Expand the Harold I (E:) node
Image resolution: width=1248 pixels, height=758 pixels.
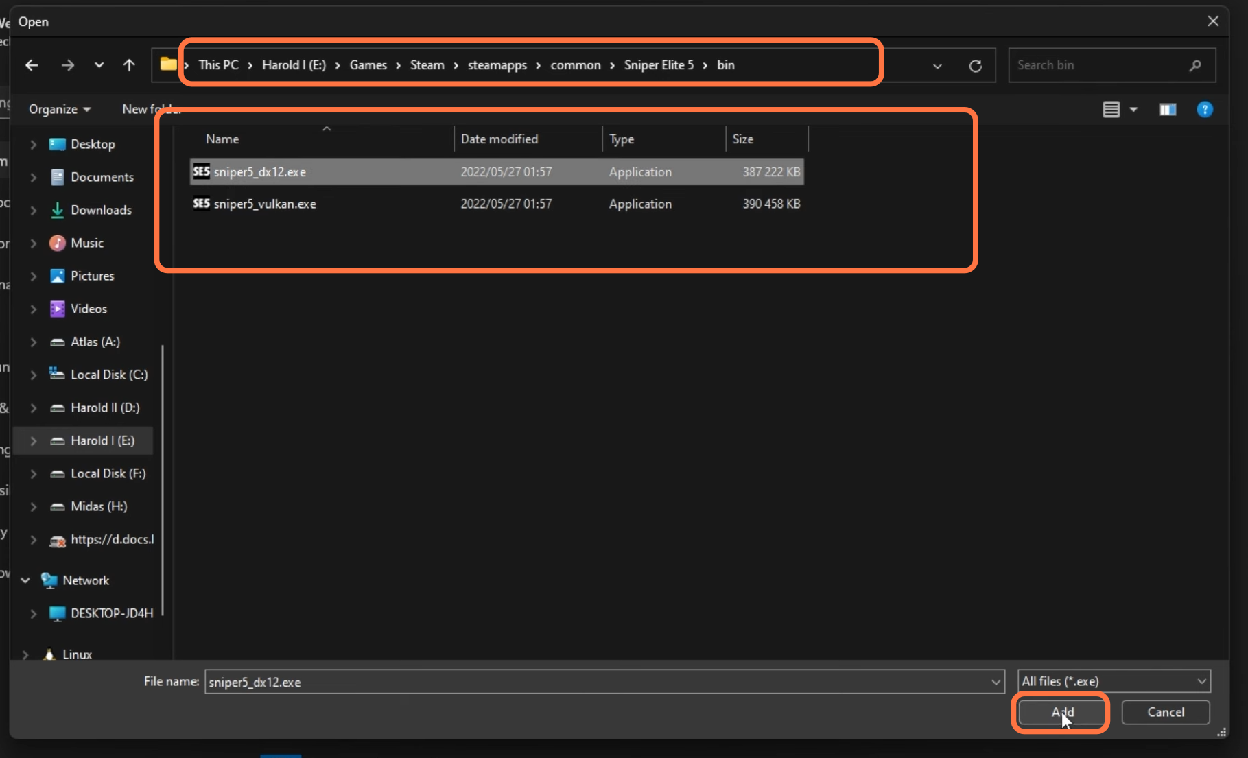(33, 440)
